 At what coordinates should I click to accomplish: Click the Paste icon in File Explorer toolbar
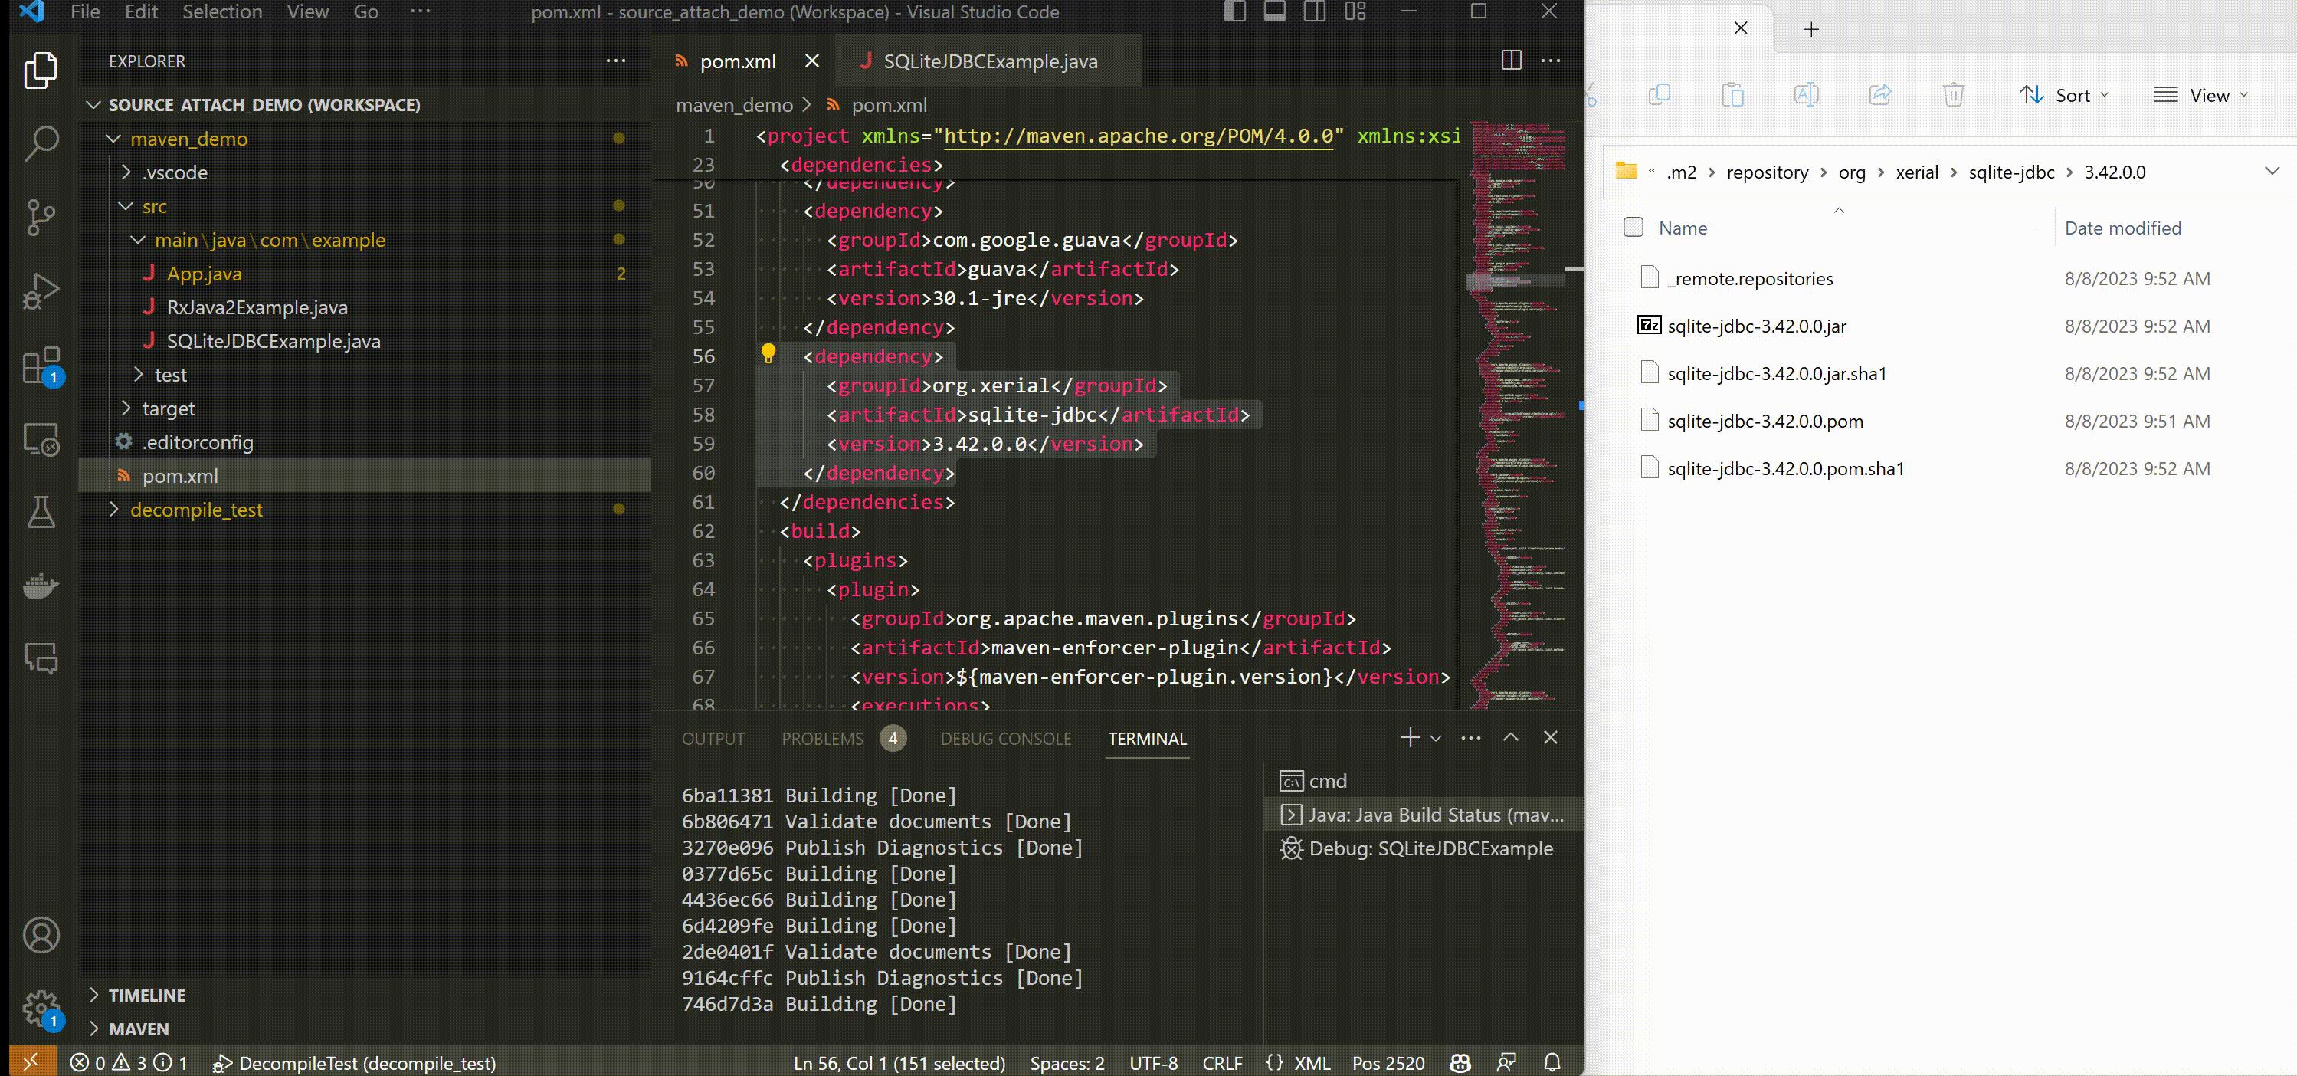[1732, 94]
